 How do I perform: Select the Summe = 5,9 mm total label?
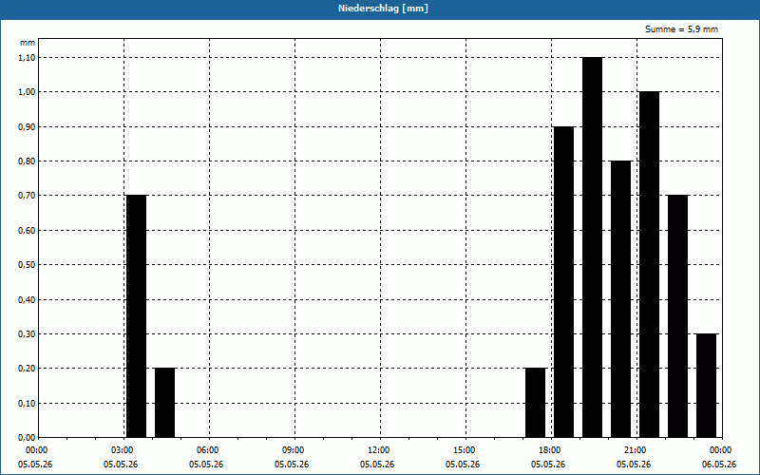pos(681,29)
